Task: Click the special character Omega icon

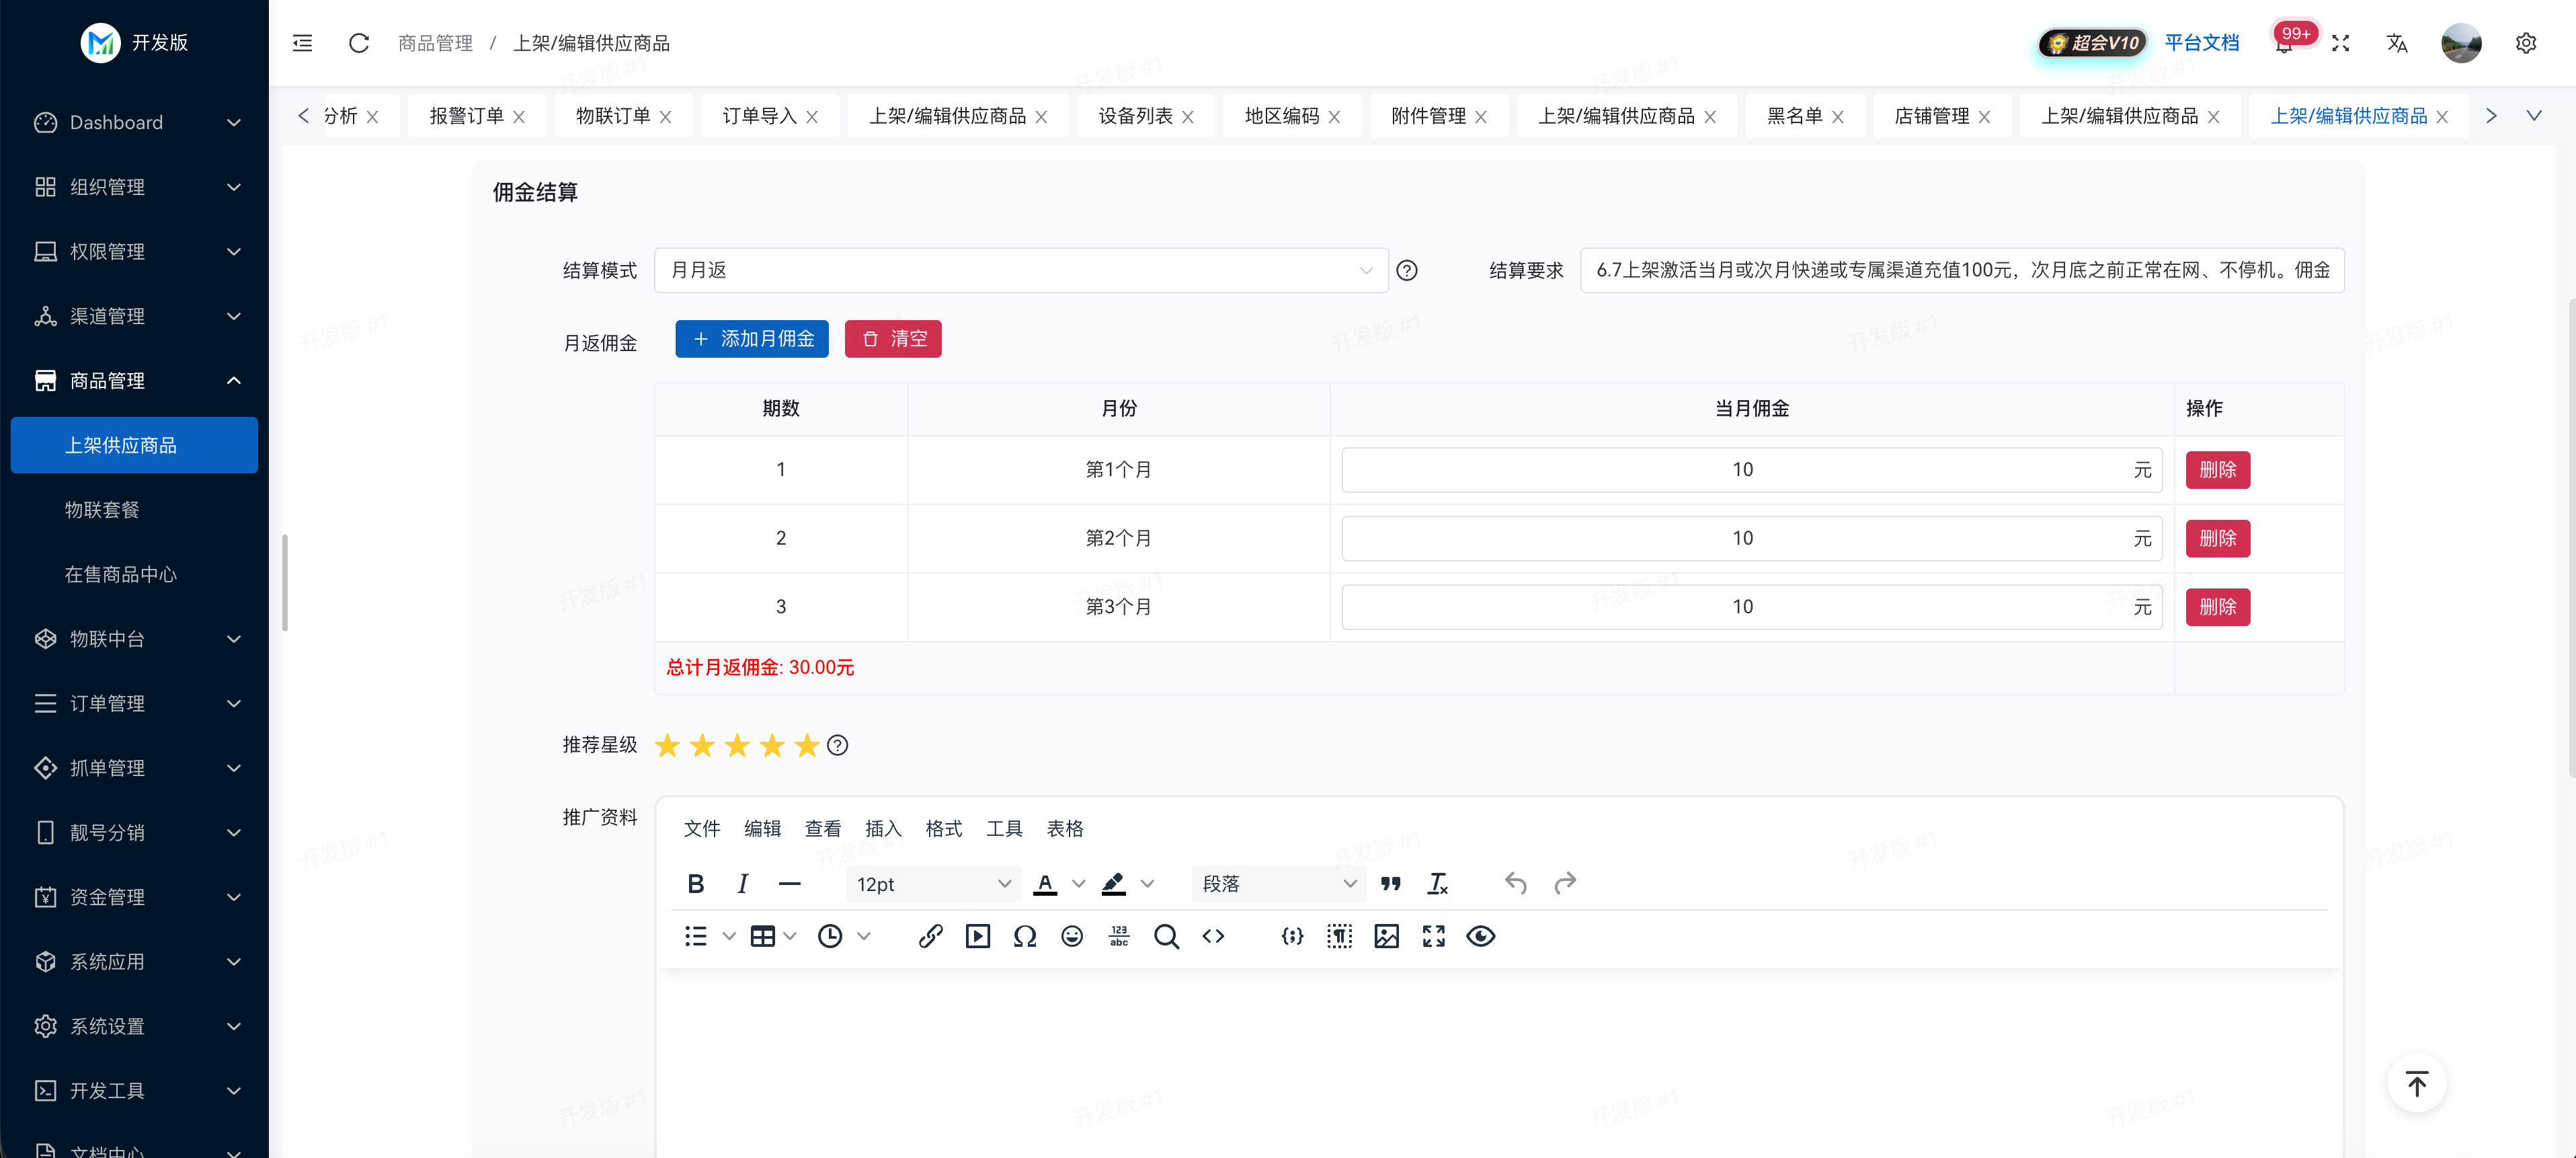Action: 1024,936
